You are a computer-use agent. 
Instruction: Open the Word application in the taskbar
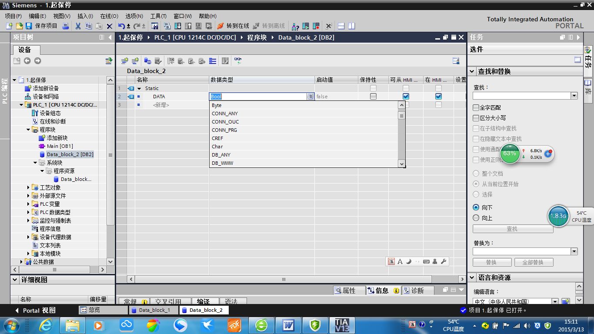288,325
